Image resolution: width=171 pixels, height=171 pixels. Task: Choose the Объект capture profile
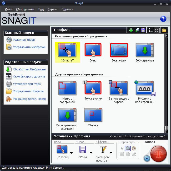[x=93, y=117]
